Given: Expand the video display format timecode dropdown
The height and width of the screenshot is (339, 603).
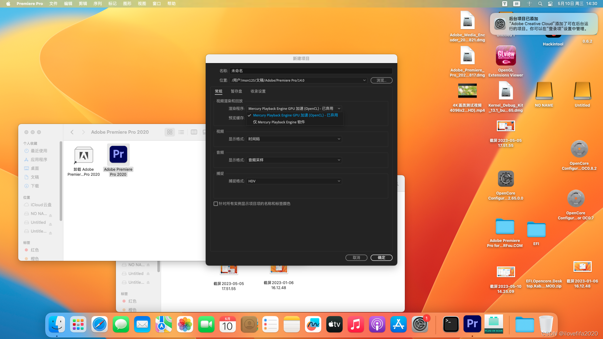Looking at the screenshot, I should pyautogui.click(x=294, y=139).
